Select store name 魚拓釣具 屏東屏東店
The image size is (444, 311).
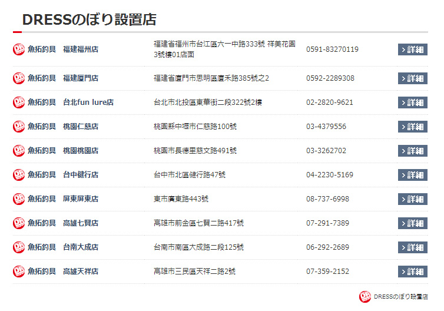click(63, 199)
